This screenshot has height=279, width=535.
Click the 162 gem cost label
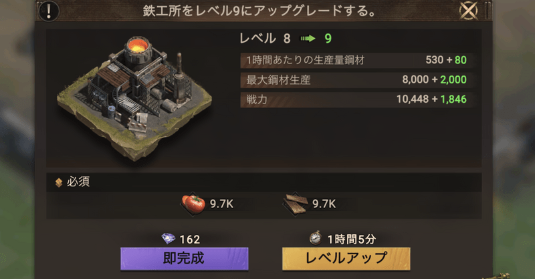(190, 240)
